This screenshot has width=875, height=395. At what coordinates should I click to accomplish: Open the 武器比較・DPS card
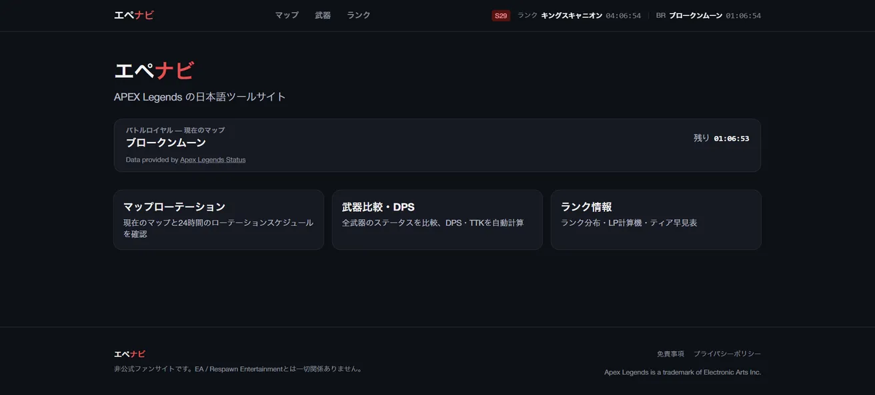(437, 220)
